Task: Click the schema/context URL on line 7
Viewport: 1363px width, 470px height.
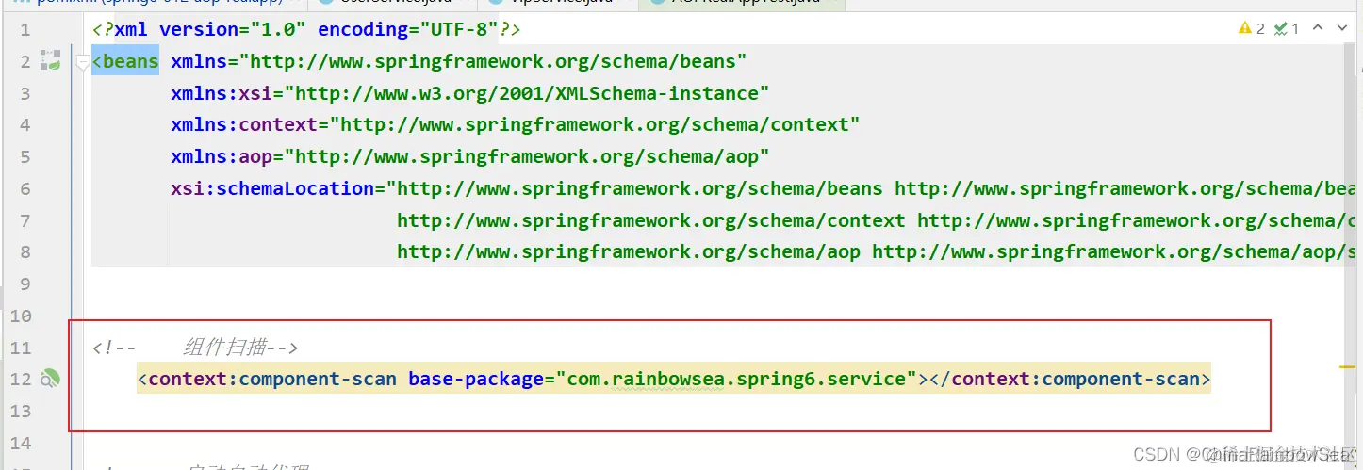Action: coord(651,220)
